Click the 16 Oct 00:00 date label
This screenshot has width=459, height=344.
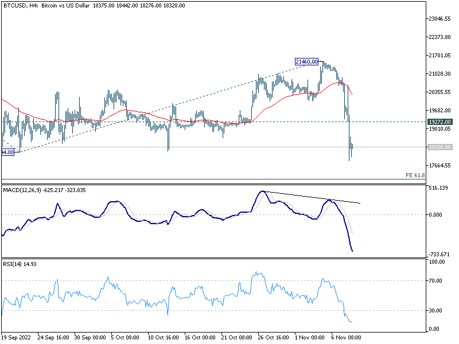200,338
